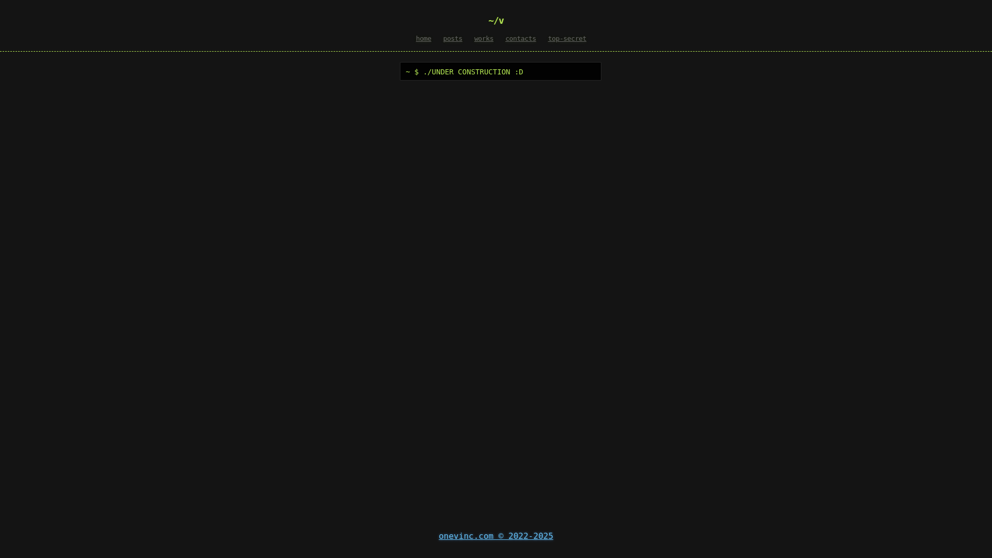Visit the contacts page

[520, 39]
